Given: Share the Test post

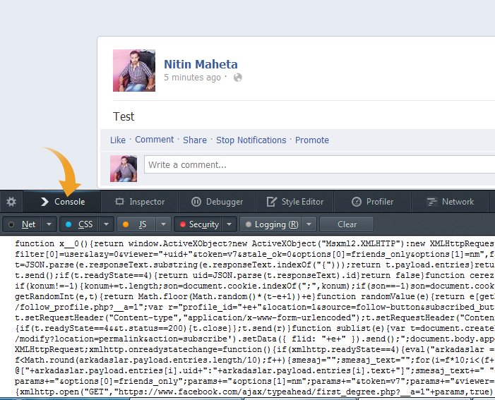Looking at the screenshot, I should pos(195,140).
